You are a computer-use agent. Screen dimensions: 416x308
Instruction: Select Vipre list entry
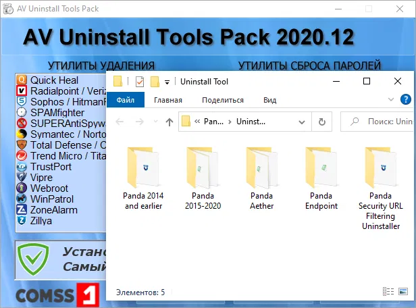click(x=41, y=178)
